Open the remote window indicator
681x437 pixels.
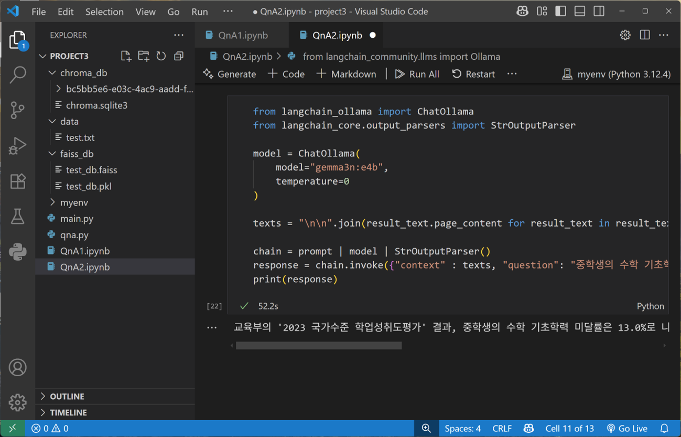(x=13, y=429)
